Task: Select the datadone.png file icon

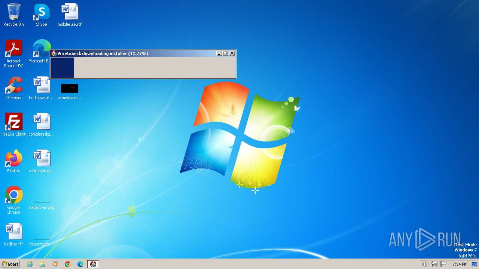Action: [42, 202]
